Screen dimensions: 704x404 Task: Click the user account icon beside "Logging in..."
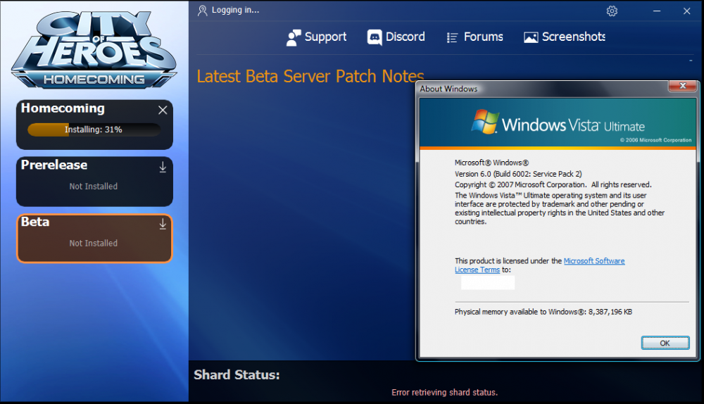pos(203,11)
